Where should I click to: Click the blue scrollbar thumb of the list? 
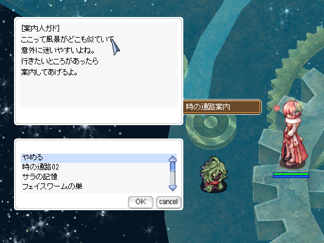tap(172, 166)
